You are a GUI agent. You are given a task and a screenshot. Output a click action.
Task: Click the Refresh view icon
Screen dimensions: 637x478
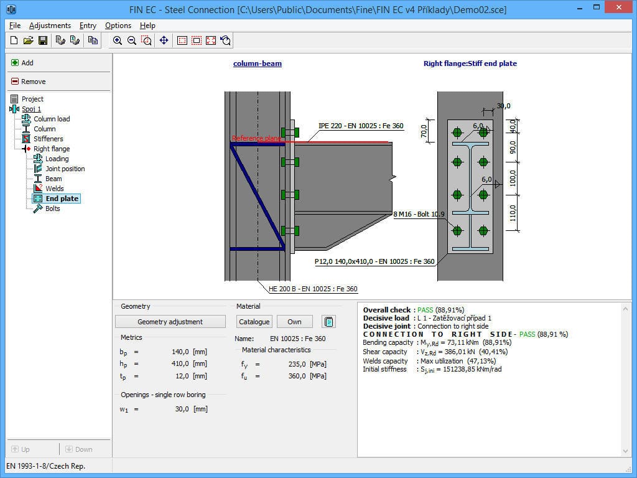click(x=225, y=40)
